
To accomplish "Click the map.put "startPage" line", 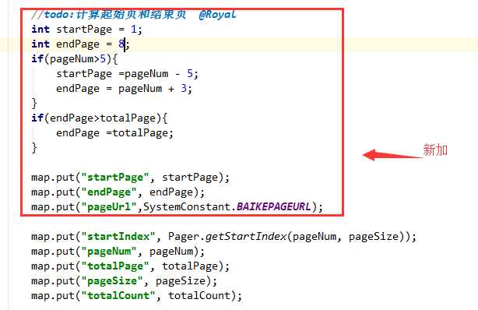I will click(131, 178).
